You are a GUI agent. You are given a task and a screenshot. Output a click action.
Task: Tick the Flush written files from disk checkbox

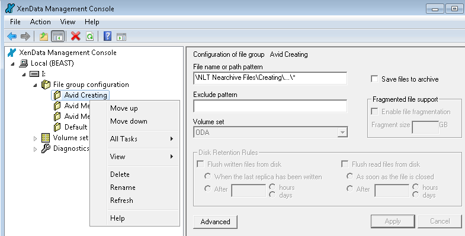pyautogui.click(x=200, y=164)
